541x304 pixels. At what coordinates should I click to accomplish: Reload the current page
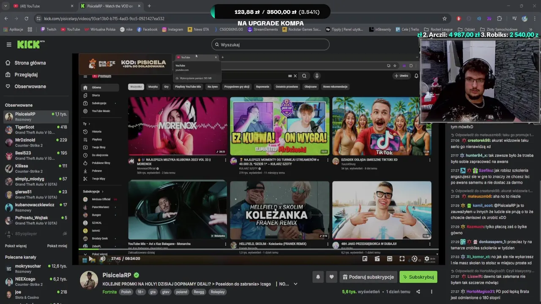pyautogui.click(x=26, y=19)
